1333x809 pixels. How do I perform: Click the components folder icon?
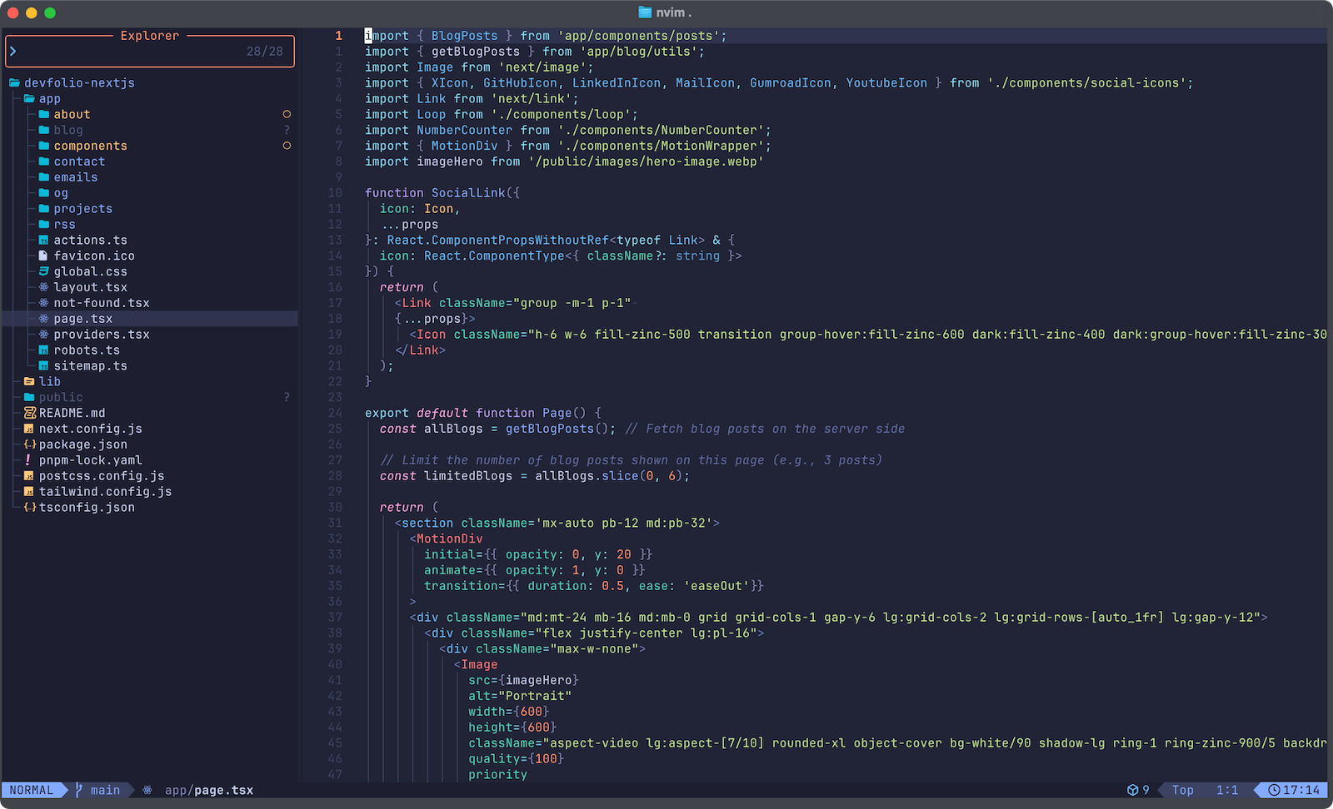coord(44,146)
